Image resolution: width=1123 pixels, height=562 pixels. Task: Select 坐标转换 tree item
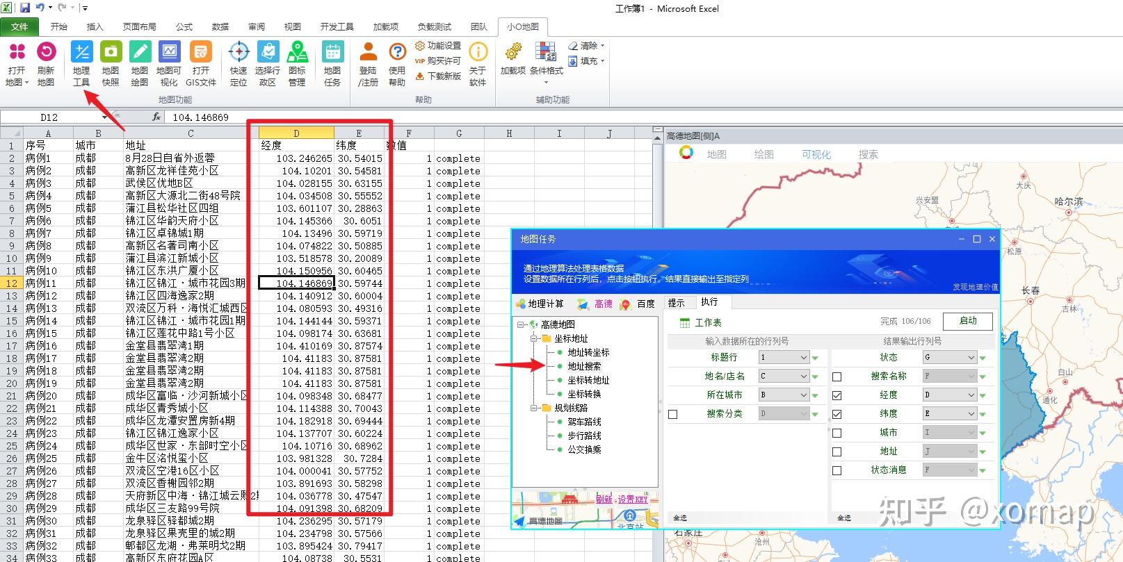(x=584, y=394)
